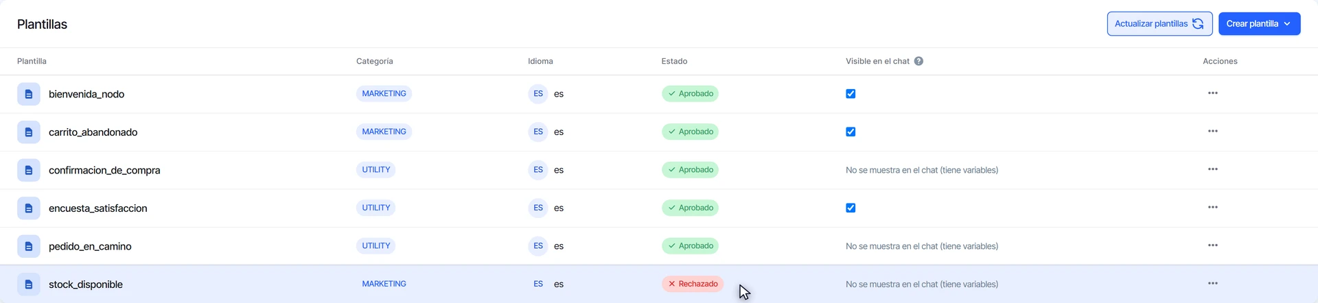Click the Plantilla column header
The image size is (1318, 303).
(32, 61)
